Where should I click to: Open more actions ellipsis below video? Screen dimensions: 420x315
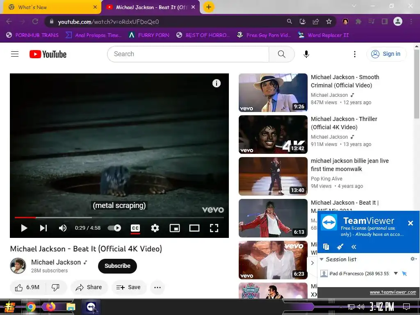point(157,288)
